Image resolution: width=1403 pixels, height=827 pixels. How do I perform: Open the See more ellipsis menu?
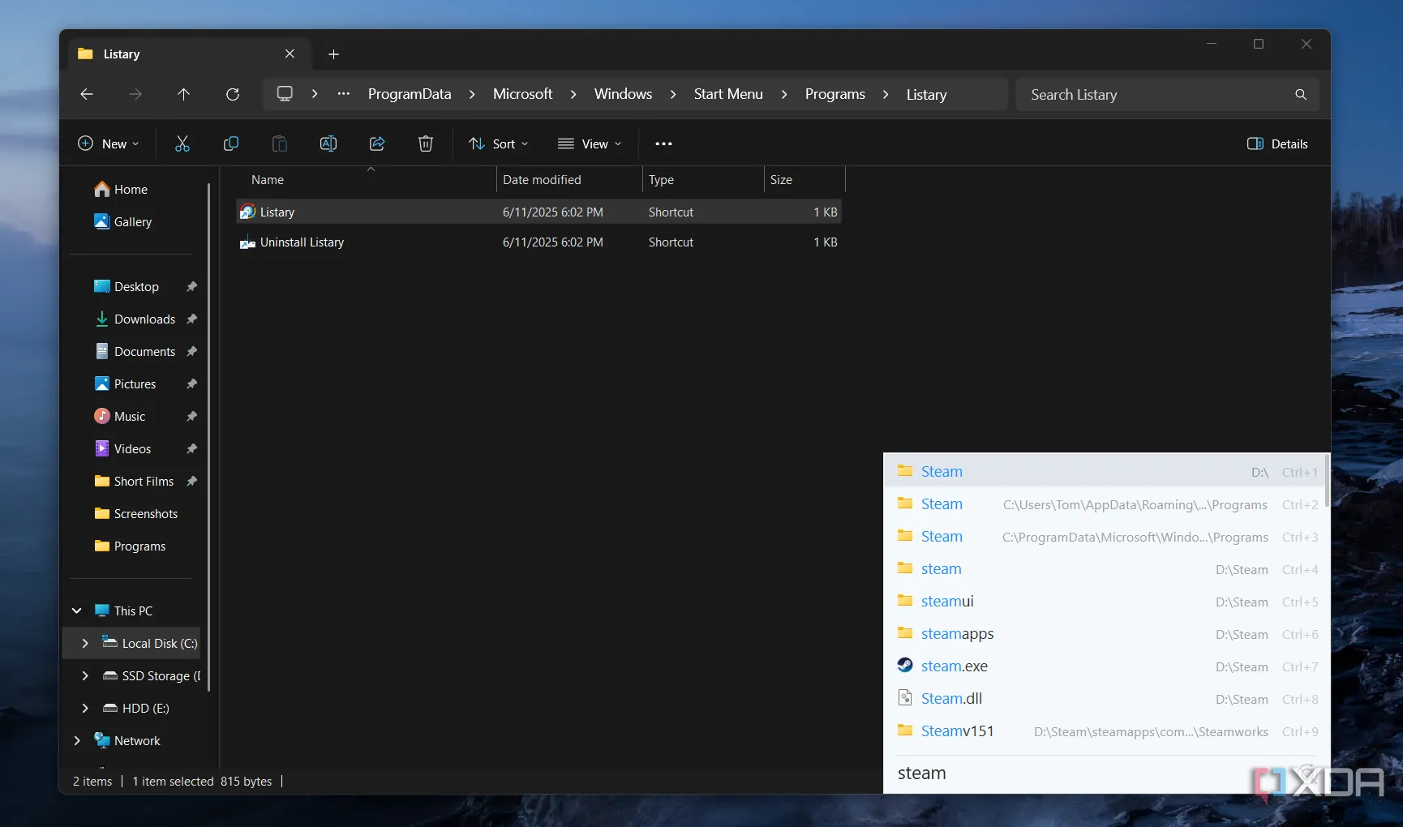pyautogui.click(x=663, y=144)
